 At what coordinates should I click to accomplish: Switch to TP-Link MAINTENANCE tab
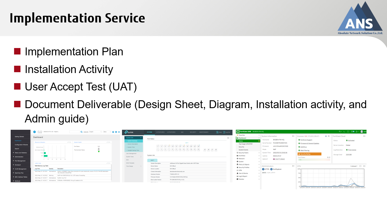204,132
